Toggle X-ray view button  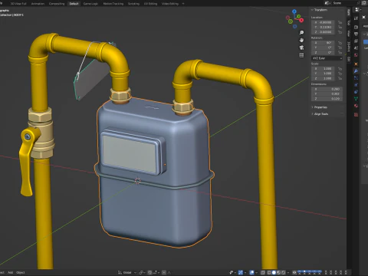tap(263, 272)
